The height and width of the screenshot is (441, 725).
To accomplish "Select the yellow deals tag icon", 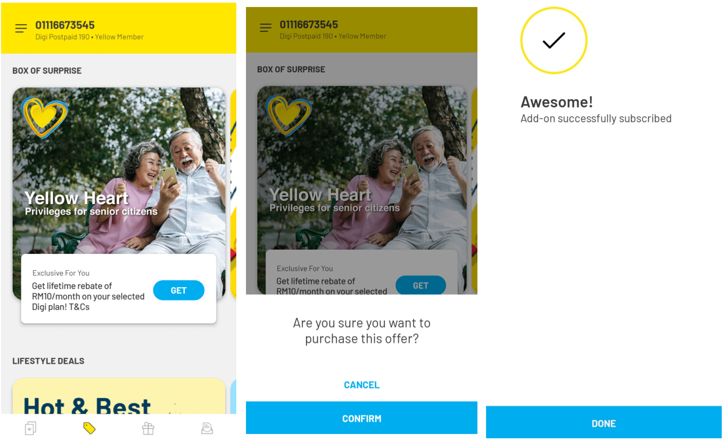I will [89, 428].
